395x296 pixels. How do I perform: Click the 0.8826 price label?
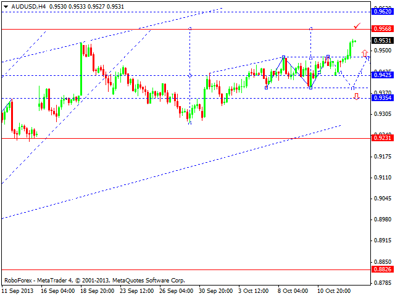[382, 269]
